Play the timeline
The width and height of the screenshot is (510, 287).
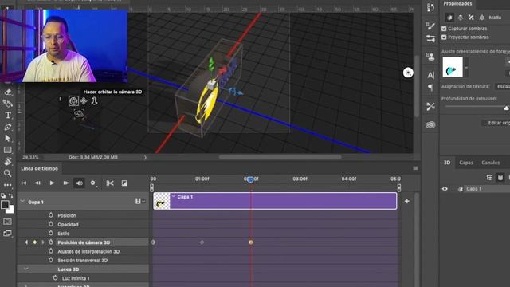pos(52,183)
